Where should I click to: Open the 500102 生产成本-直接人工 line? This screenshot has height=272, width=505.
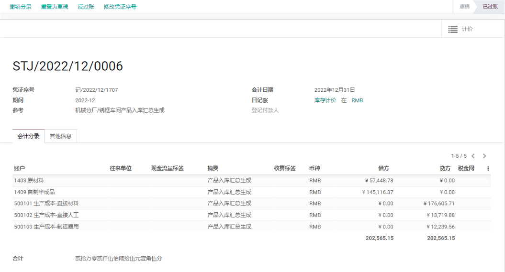[46, 215]
